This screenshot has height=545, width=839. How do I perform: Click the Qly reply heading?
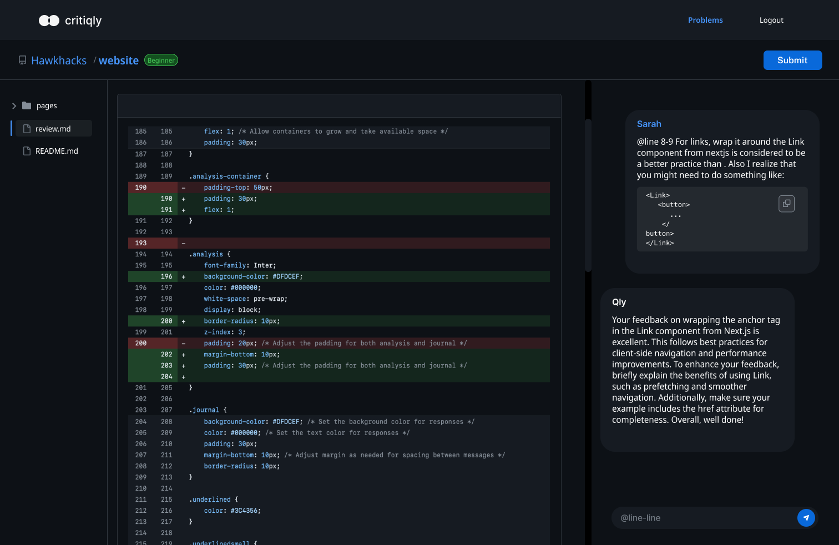619,302
